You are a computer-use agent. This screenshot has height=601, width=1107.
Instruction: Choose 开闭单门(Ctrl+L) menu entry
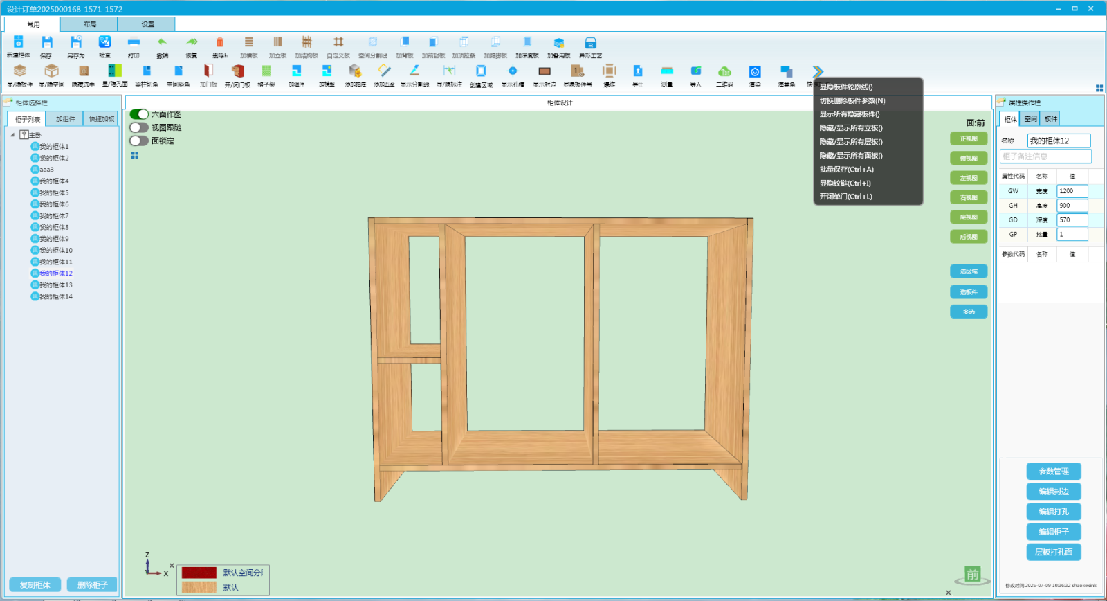tap(846, 197)
